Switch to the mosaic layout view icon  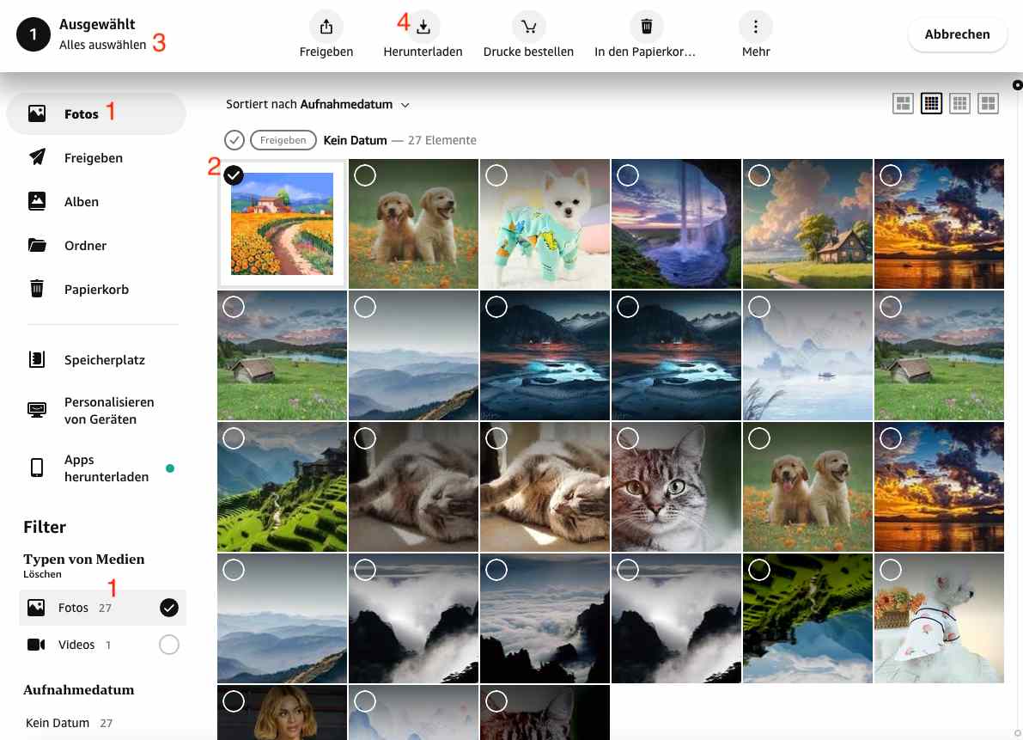[x=903, y=103]
